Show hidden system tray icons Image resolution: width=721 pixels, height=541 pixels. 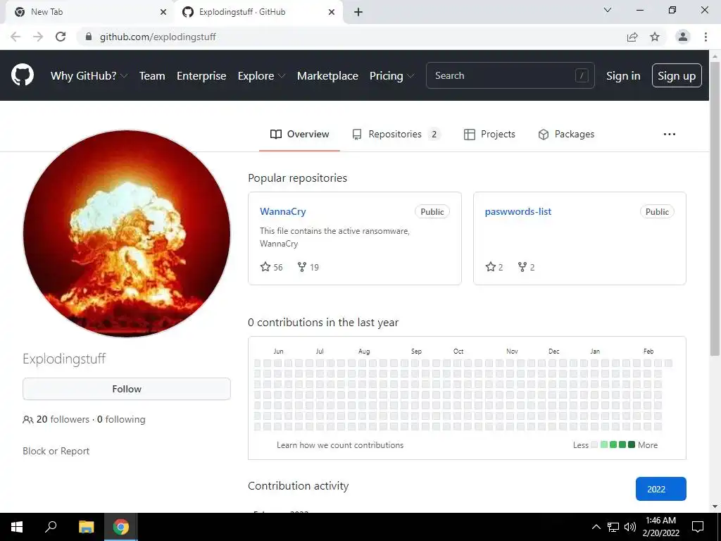(596, 527)
